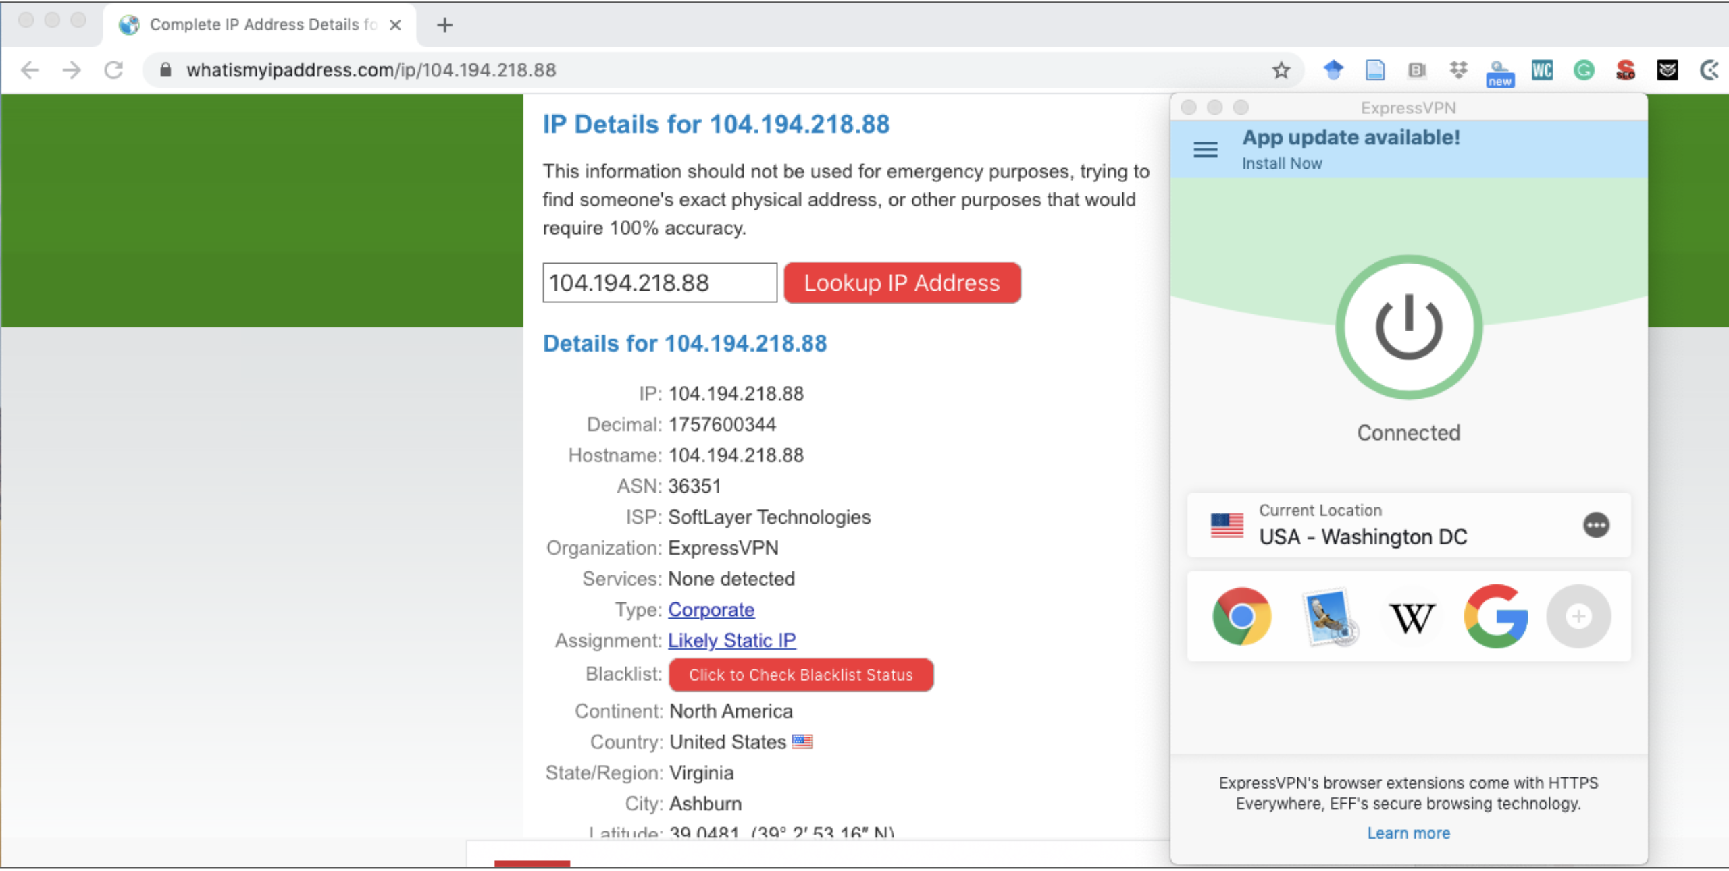Open the Dropbox extension icon
Screen dimensions: 1729x871
pos(1459,70)
